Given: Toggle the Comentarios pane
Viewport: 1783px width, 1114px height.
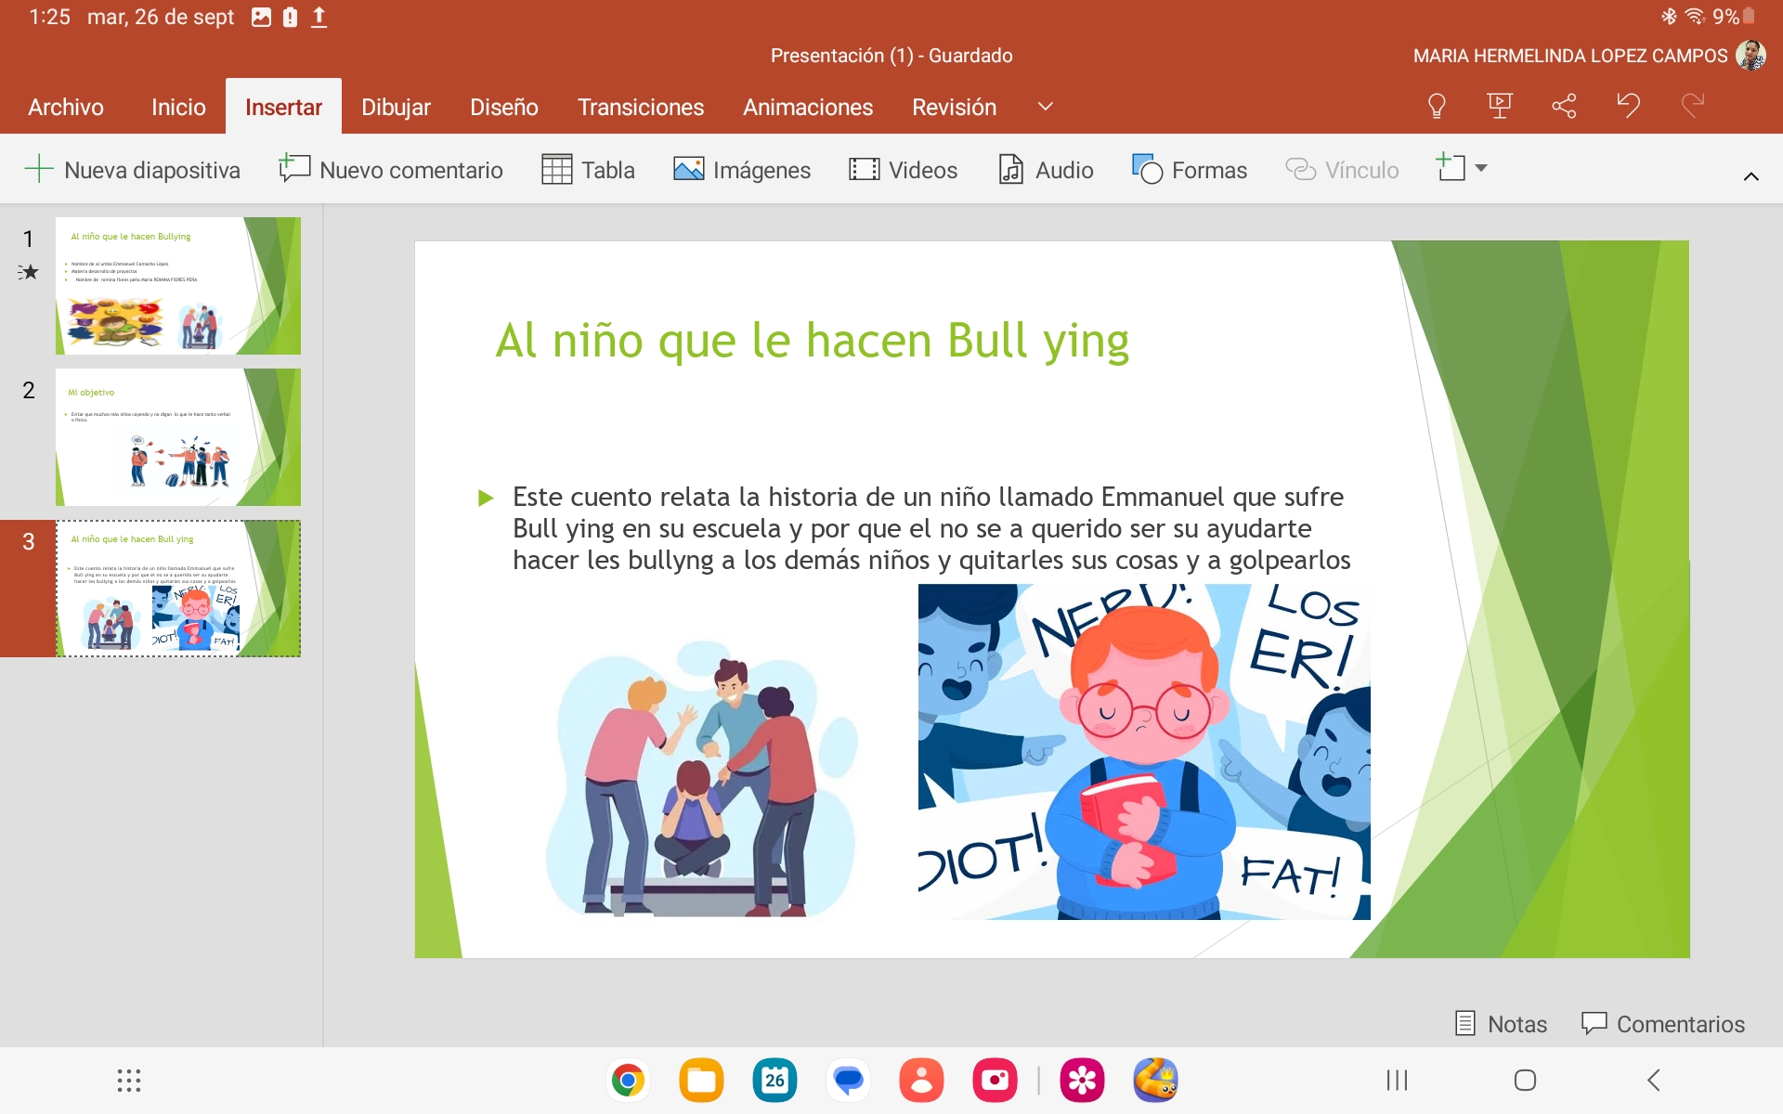Looking at the screenshot, I should 1662,1024.
